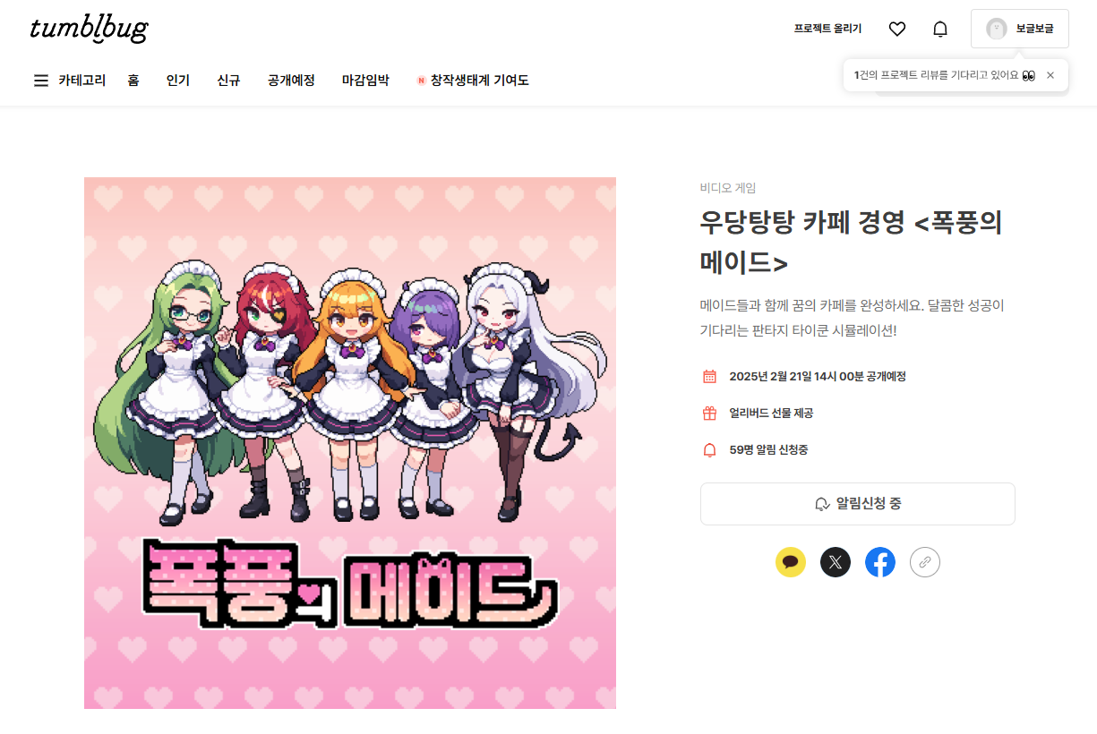Open the 폭풍의 메이드 project cover image
The width and height of the screenshot is (1097, 734).
coord(350,443)
